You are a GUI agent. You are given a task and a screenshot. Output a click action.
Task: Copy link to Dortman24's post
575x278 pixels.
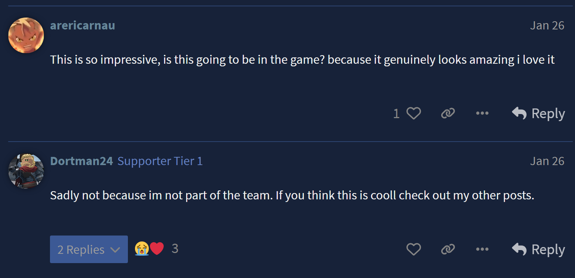(448, 249)
